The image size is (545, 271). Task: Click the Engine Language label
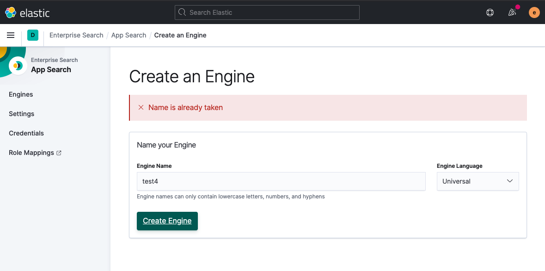459,166
